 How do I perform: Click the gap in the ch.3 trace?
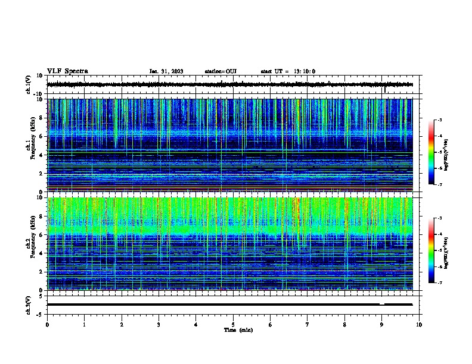click(382, 305)
